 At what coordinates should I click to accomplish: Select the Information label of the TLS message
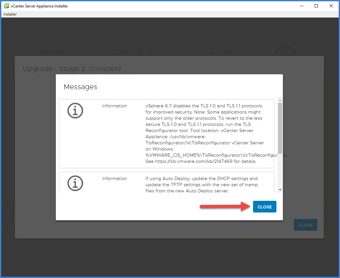pos(115,106)
